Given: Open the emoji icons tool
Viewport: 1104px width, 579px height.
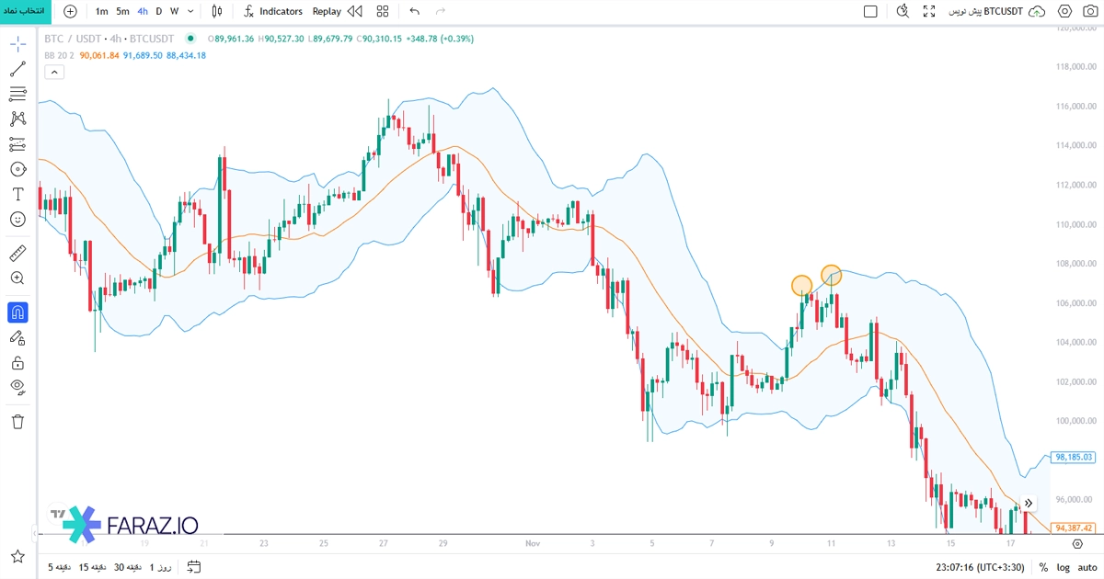Looking at the screenshot, I should (17, 220).
